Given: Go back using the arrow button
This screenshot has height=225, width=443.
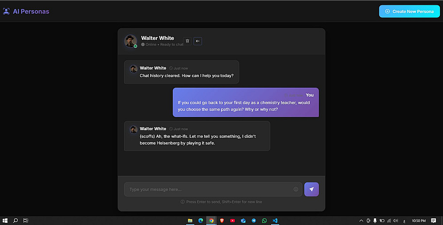Looking at the screenshot, I should (x=198, y=41).
